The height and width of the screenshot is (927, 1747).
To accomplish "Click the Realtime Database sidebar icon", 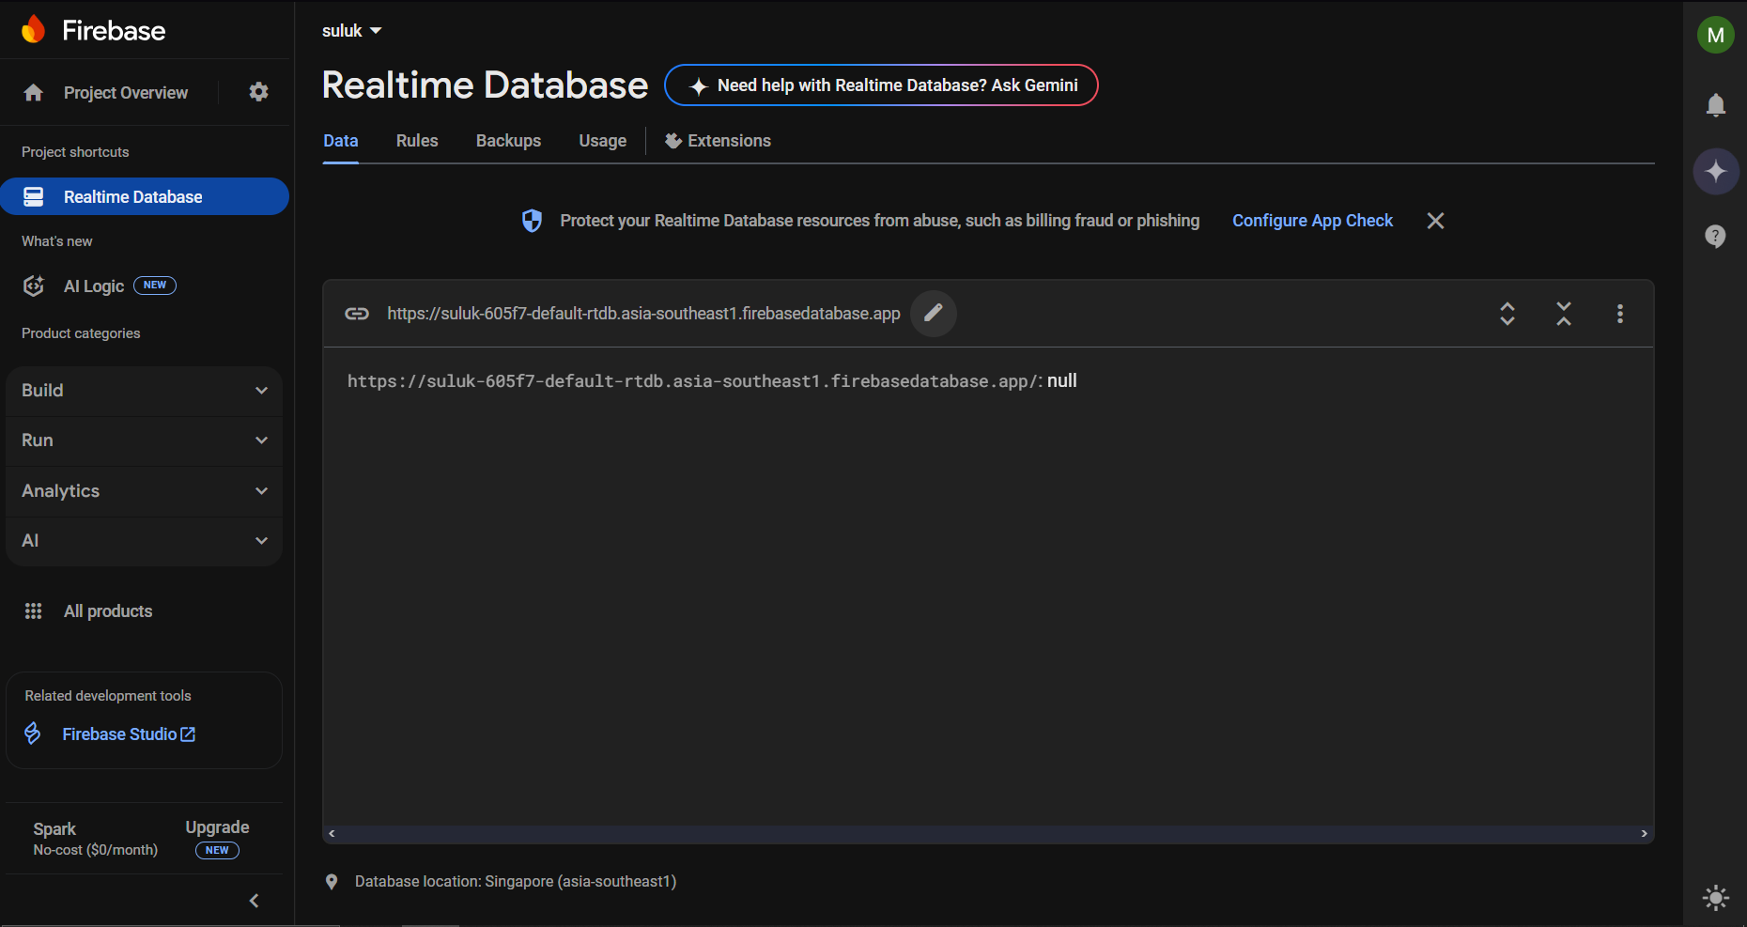I will pos(34,196).
